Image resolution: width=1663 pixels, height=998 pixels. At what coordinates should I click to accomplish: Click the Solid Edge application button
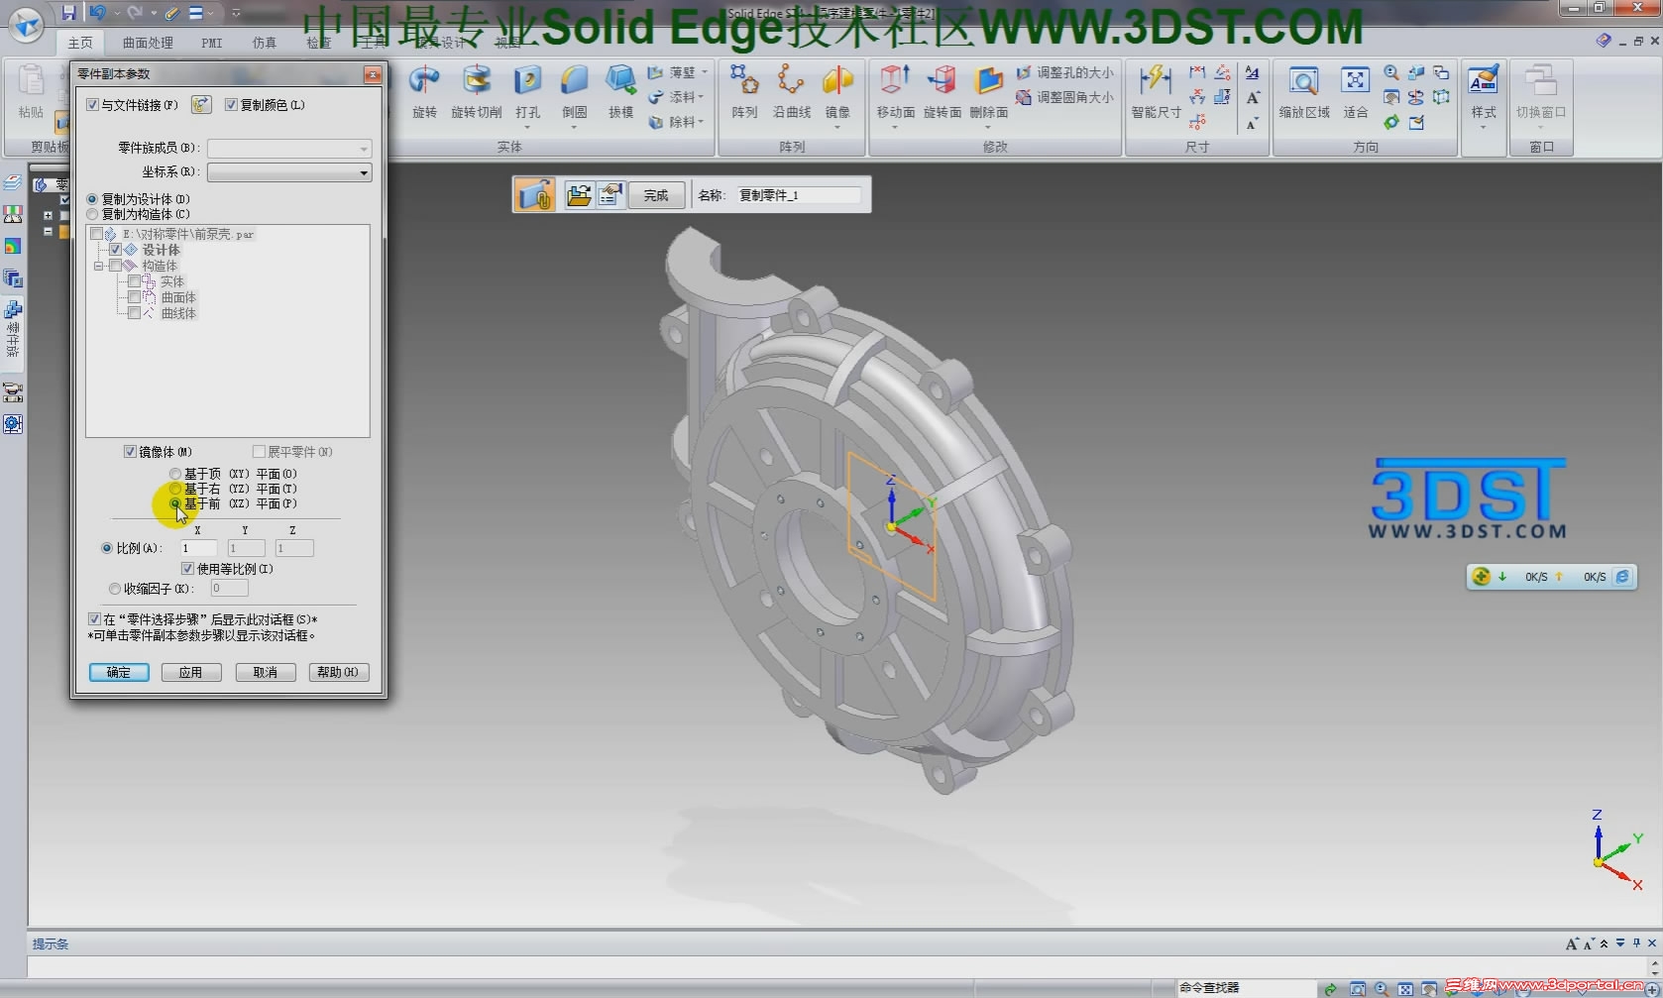click(27, 24)
